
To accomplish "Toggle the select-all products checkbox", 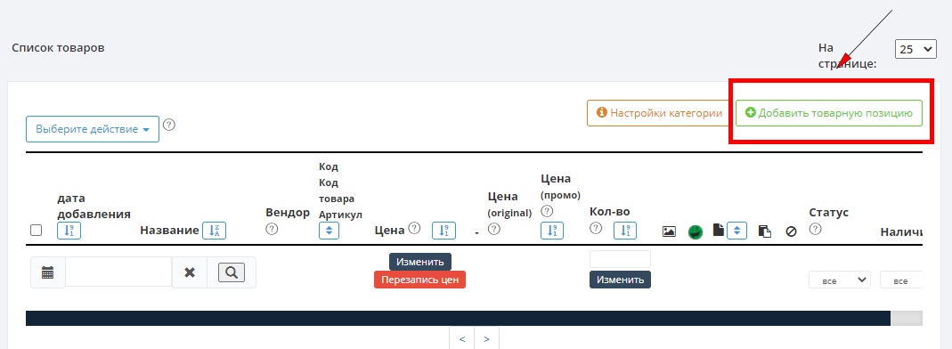I will tap(37, 230).
